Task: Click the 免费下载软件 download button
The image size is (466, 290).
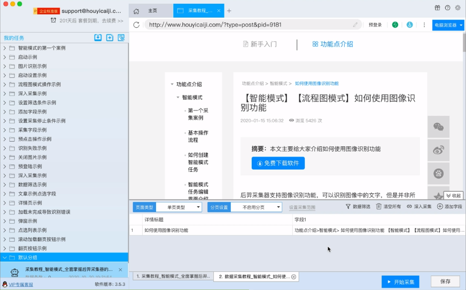Action: tap(278, 163)
